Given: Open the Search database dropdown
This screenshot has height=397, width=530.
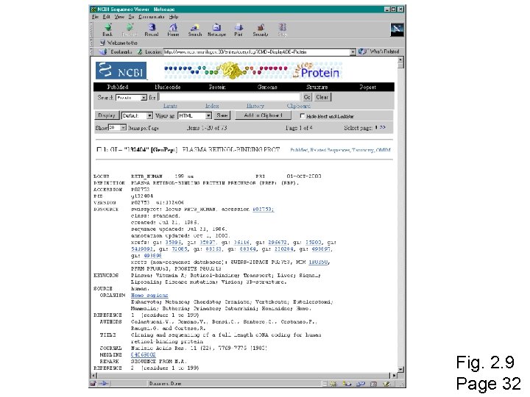Looking at the screenshot, I should [132, 98].
